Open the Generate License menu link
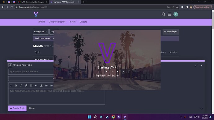This screenshot has height=120, width=214. pos(57,22)
